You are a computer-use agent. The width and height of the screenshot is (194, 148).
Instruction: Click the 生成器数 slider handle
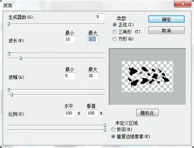pos(9,24)
